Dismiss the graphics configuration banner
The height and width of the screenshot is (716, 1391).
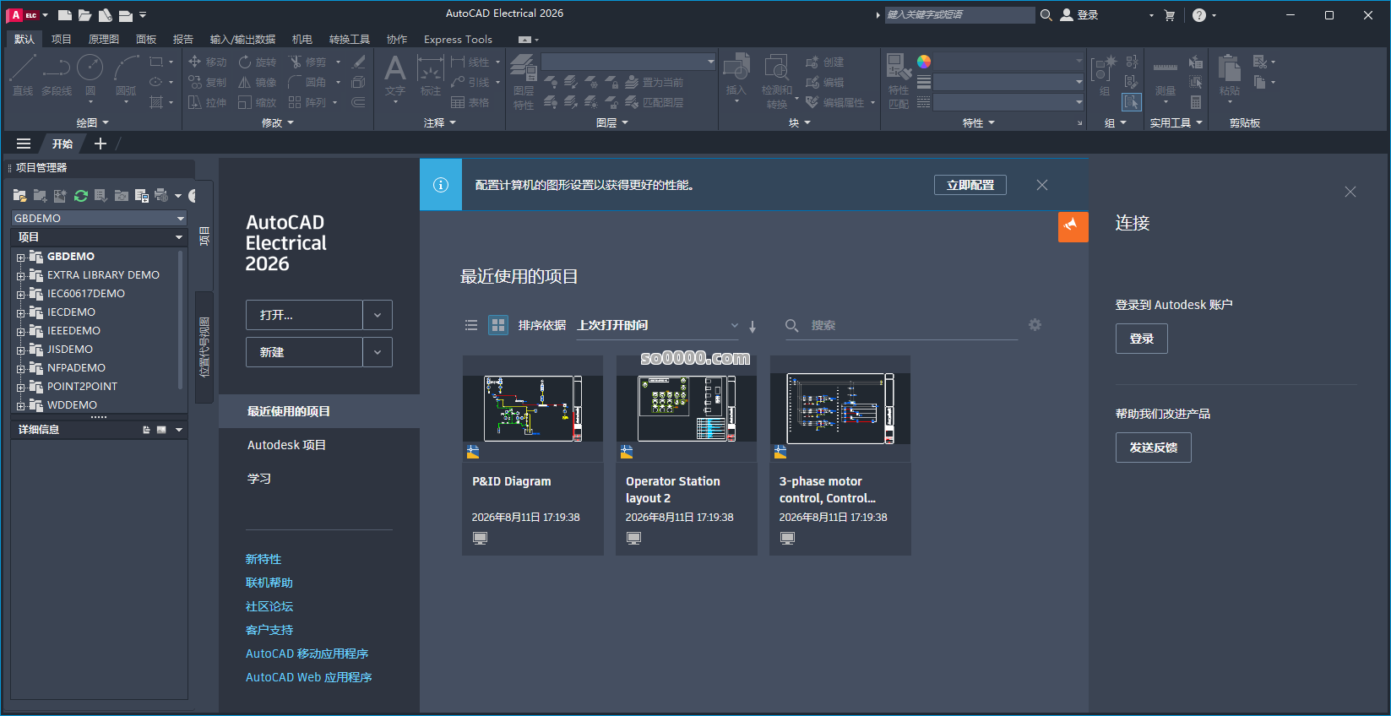pyautogui.click(x=1042, y=185)
